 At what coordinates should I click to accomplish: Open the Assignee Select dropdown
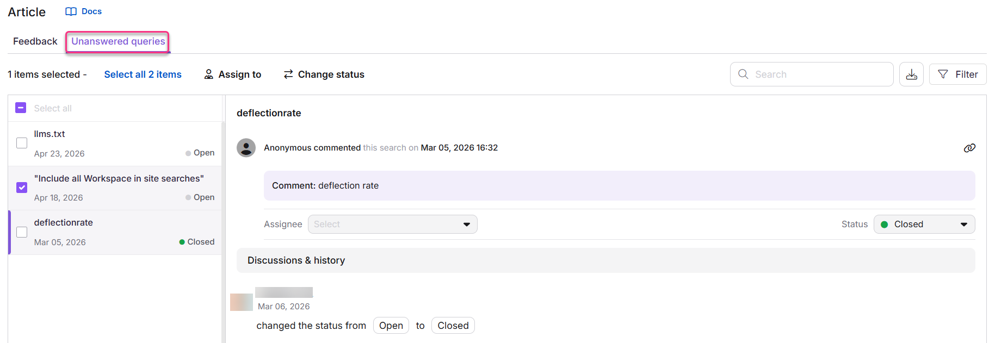tap(393, 224)
